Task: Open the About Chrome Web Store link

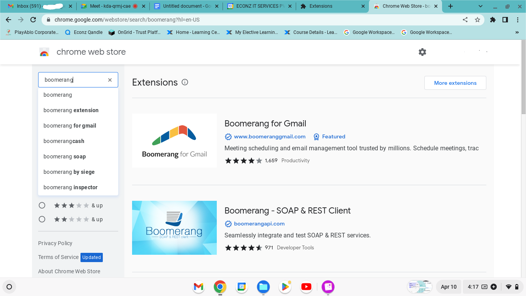Action: pyautogui.click(x=69, y=271)
